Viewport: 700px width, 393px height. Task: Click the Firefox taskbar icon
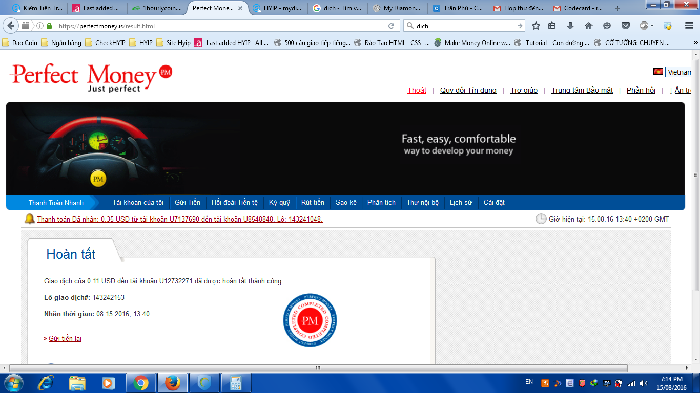pos(173,383)
